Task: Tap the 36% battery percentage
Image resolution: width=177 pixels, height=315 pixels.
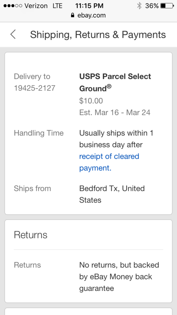Action: [x=152, y=6]
